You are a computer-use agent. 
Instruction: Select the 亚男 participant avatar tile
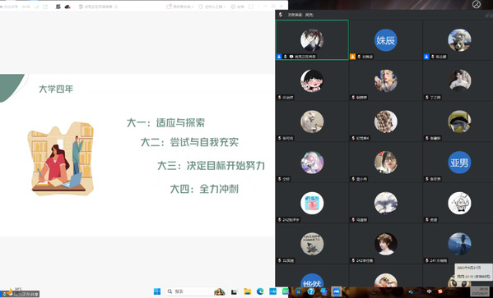point(459,163)
